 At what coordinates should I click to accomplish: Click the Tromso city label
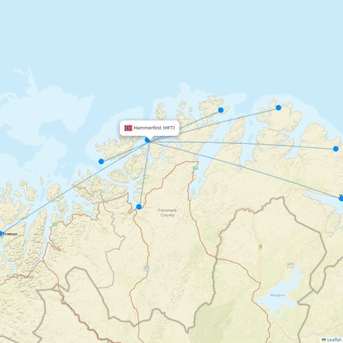pos(10,234)
